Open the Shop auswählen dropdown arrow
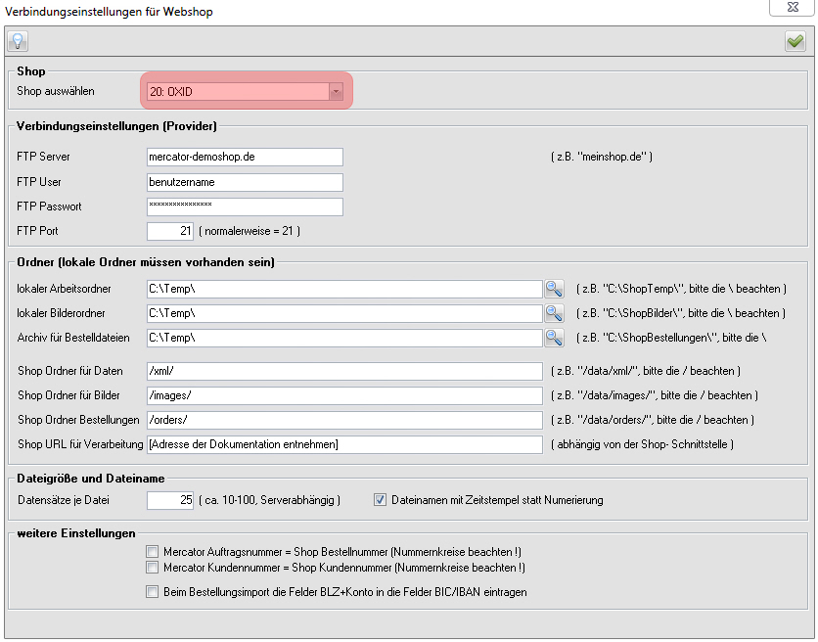 [x=336, y=91]
